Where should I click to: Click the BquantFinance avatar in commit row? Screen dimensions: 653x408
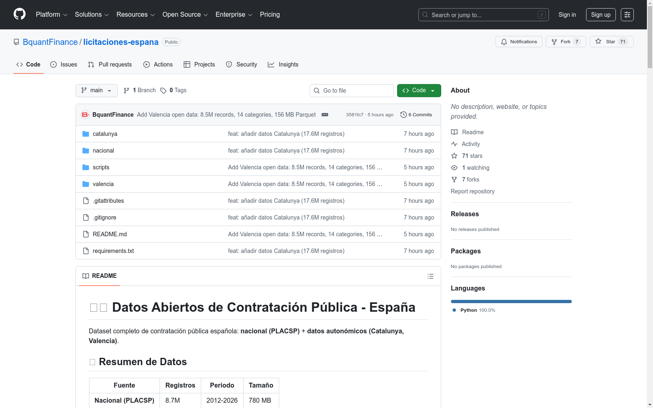[x=85, y=115]
